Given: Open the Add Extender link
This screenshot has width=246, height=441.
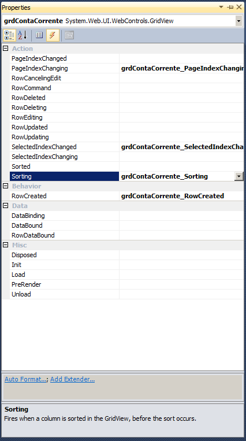Looking at the screenshot, I should click(73, 379).
